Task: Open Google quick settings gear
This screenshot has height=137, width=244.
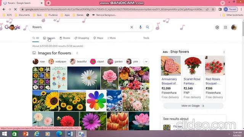Action: (x=217, y=27)
